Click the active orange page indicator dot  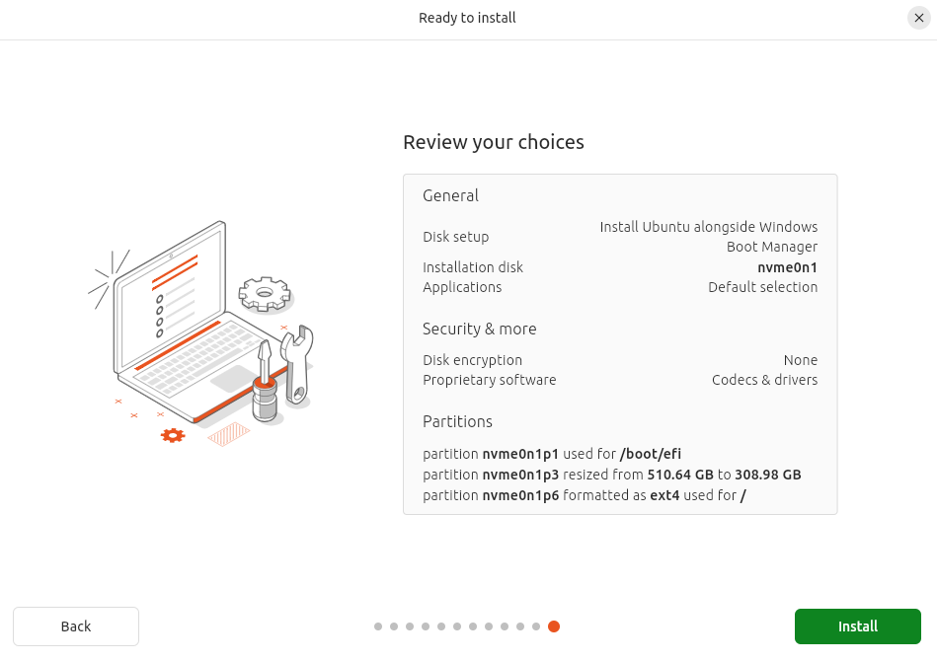[554, 626]
